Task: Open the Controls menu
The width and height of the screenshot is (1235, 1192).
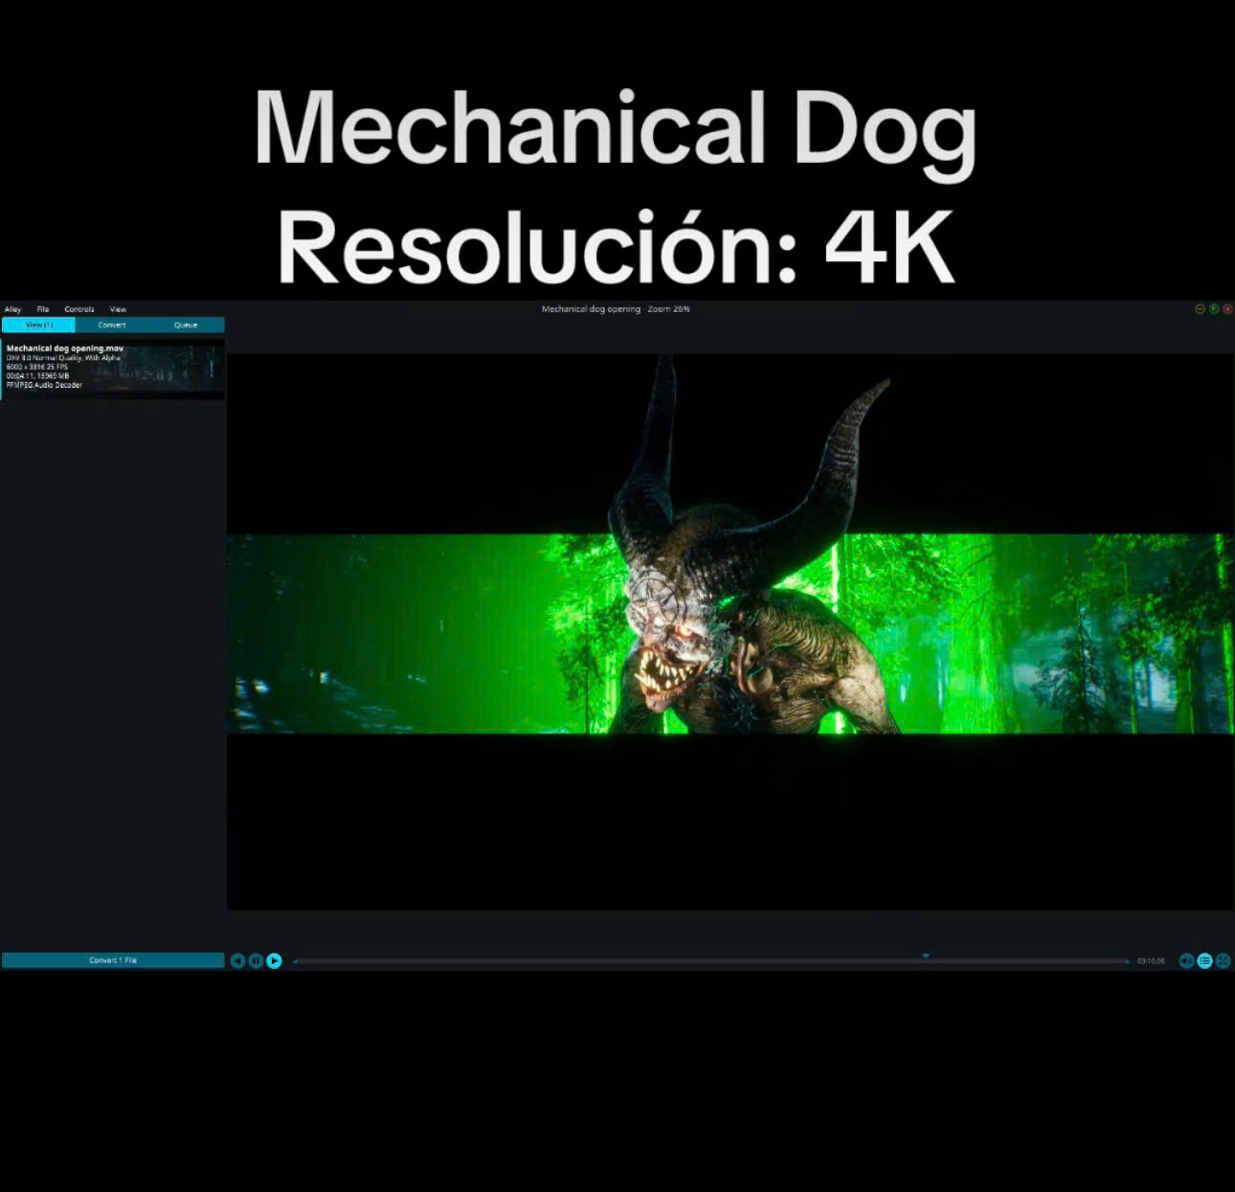Action: tap(79, 309)
